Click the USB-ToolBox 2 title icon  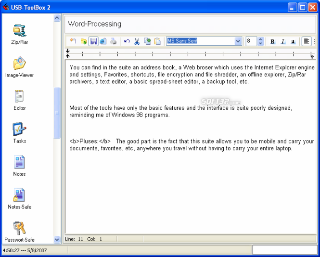6,7
